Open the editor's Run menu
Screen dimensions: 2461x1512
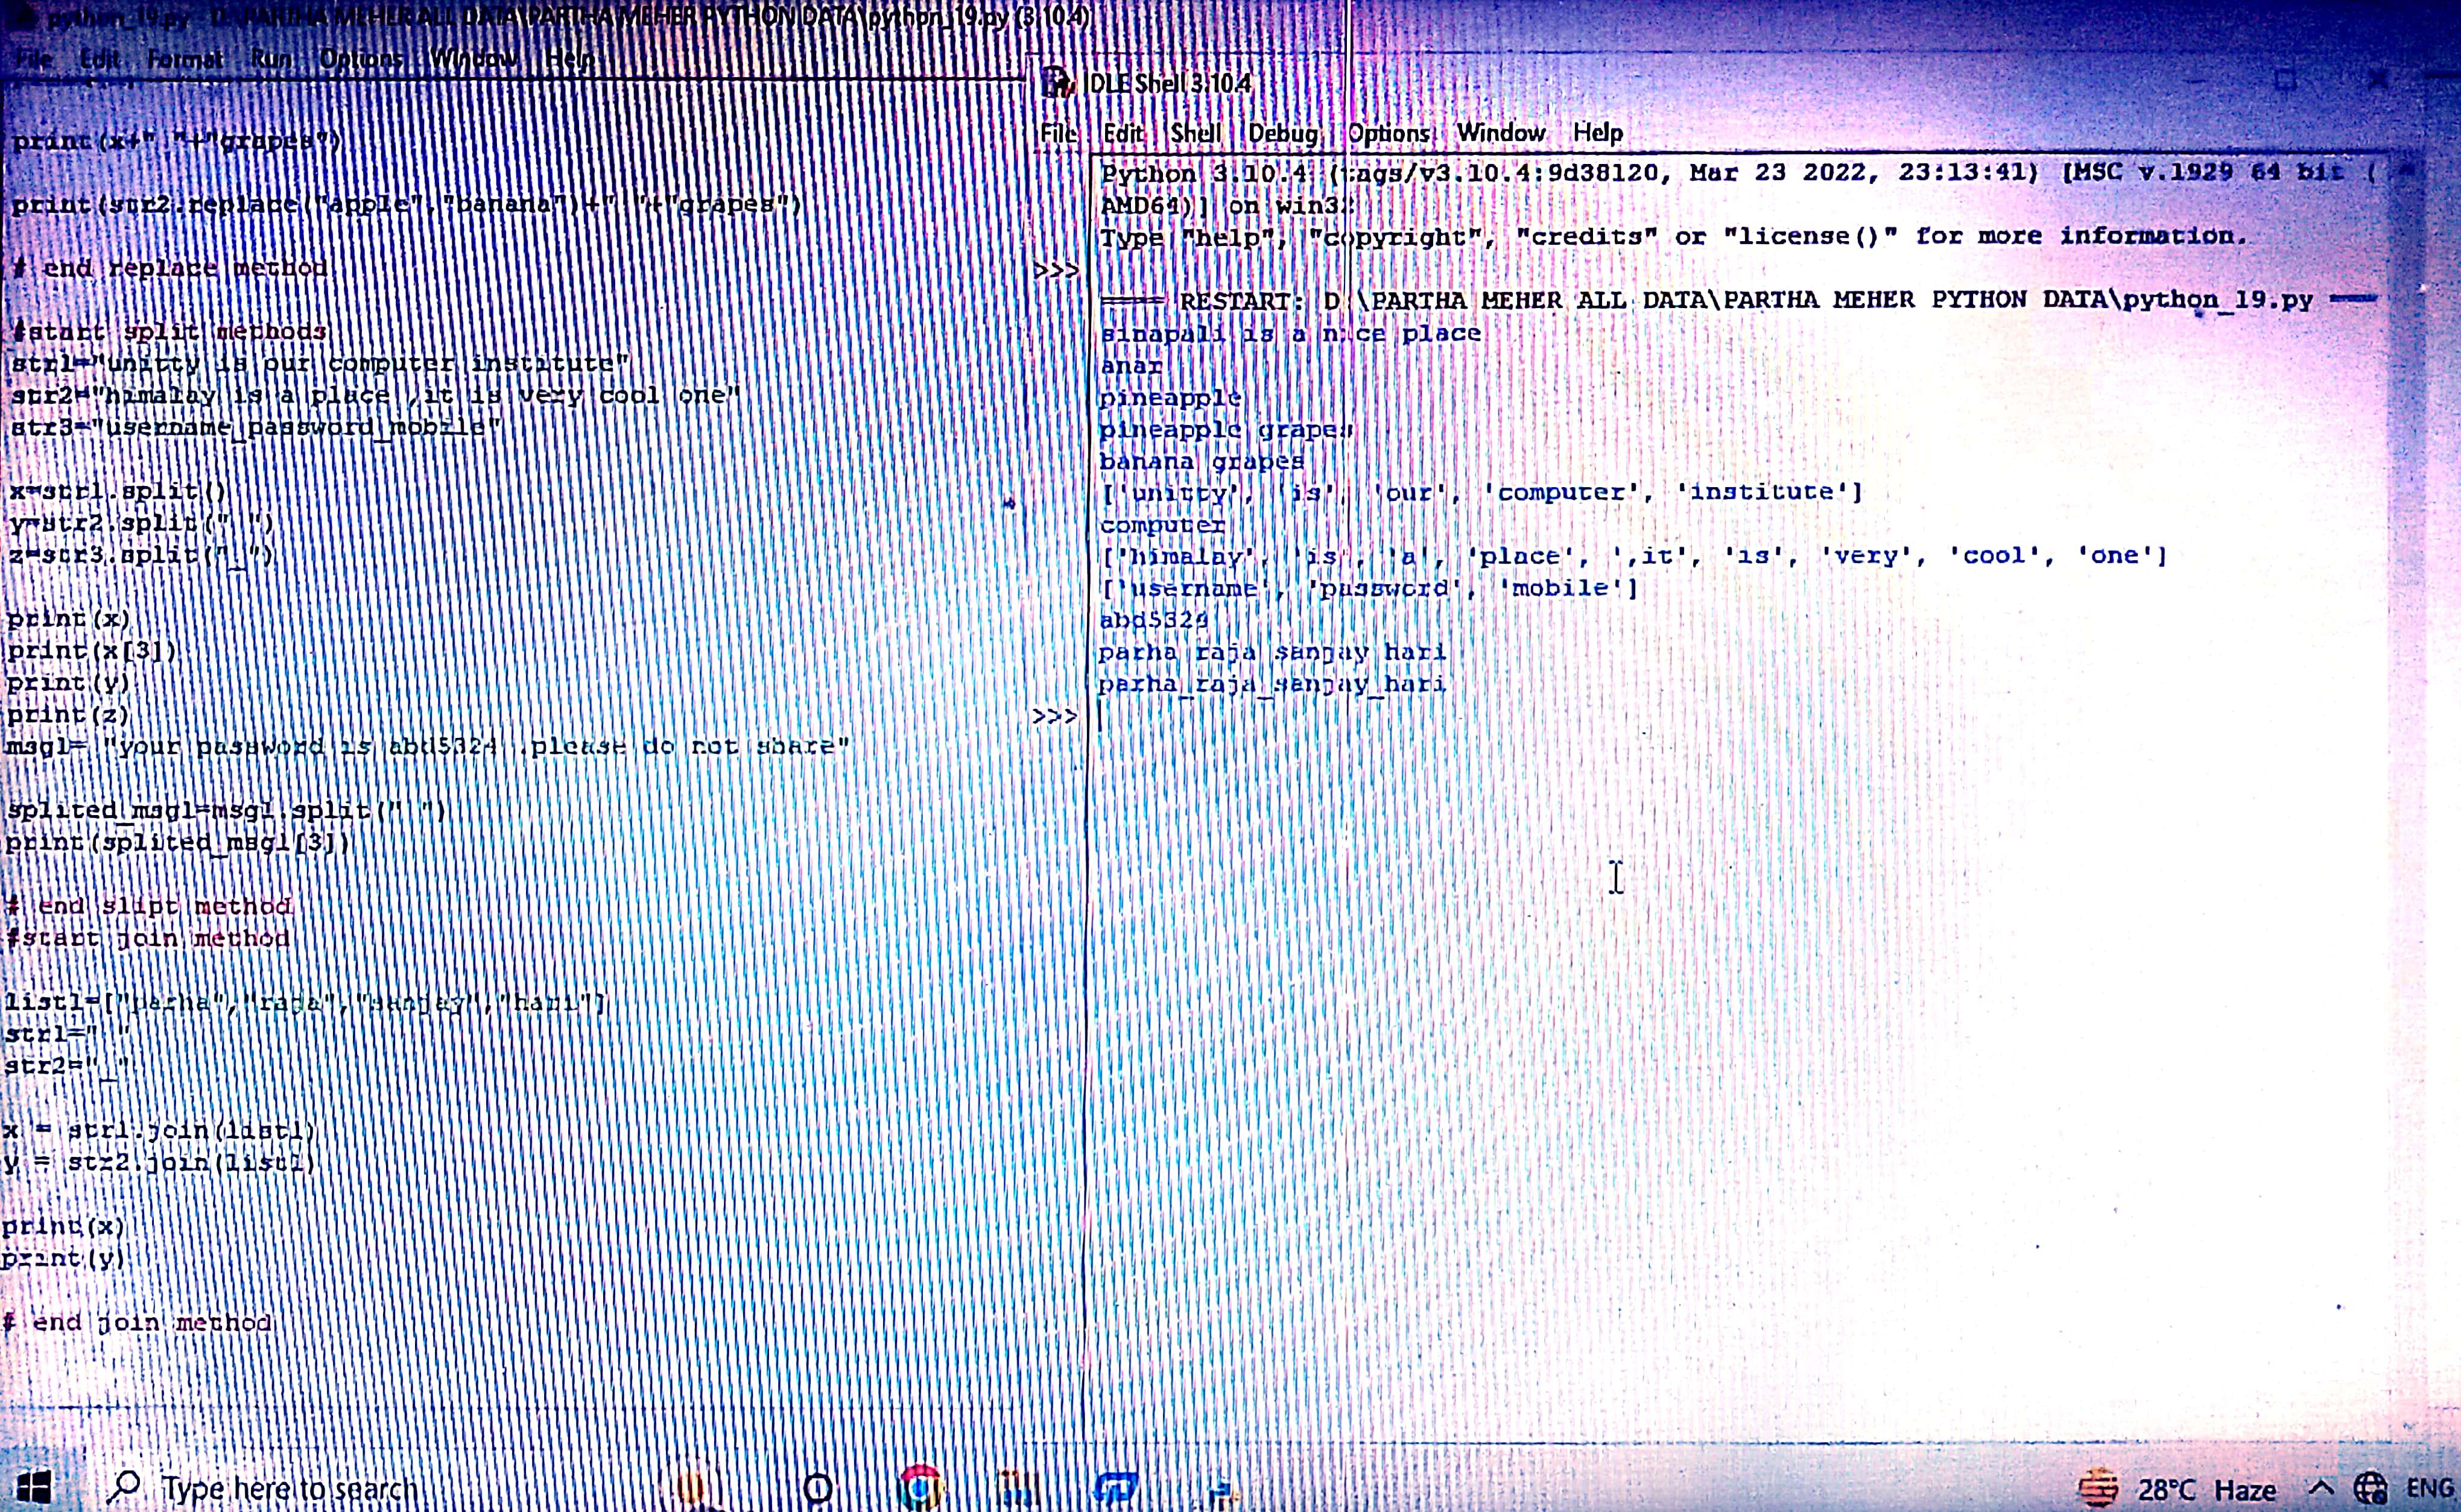[x=271, y=59]
